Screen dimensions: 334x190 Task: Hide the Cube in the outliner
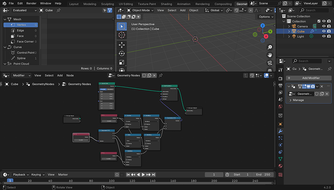coord(324,31)
